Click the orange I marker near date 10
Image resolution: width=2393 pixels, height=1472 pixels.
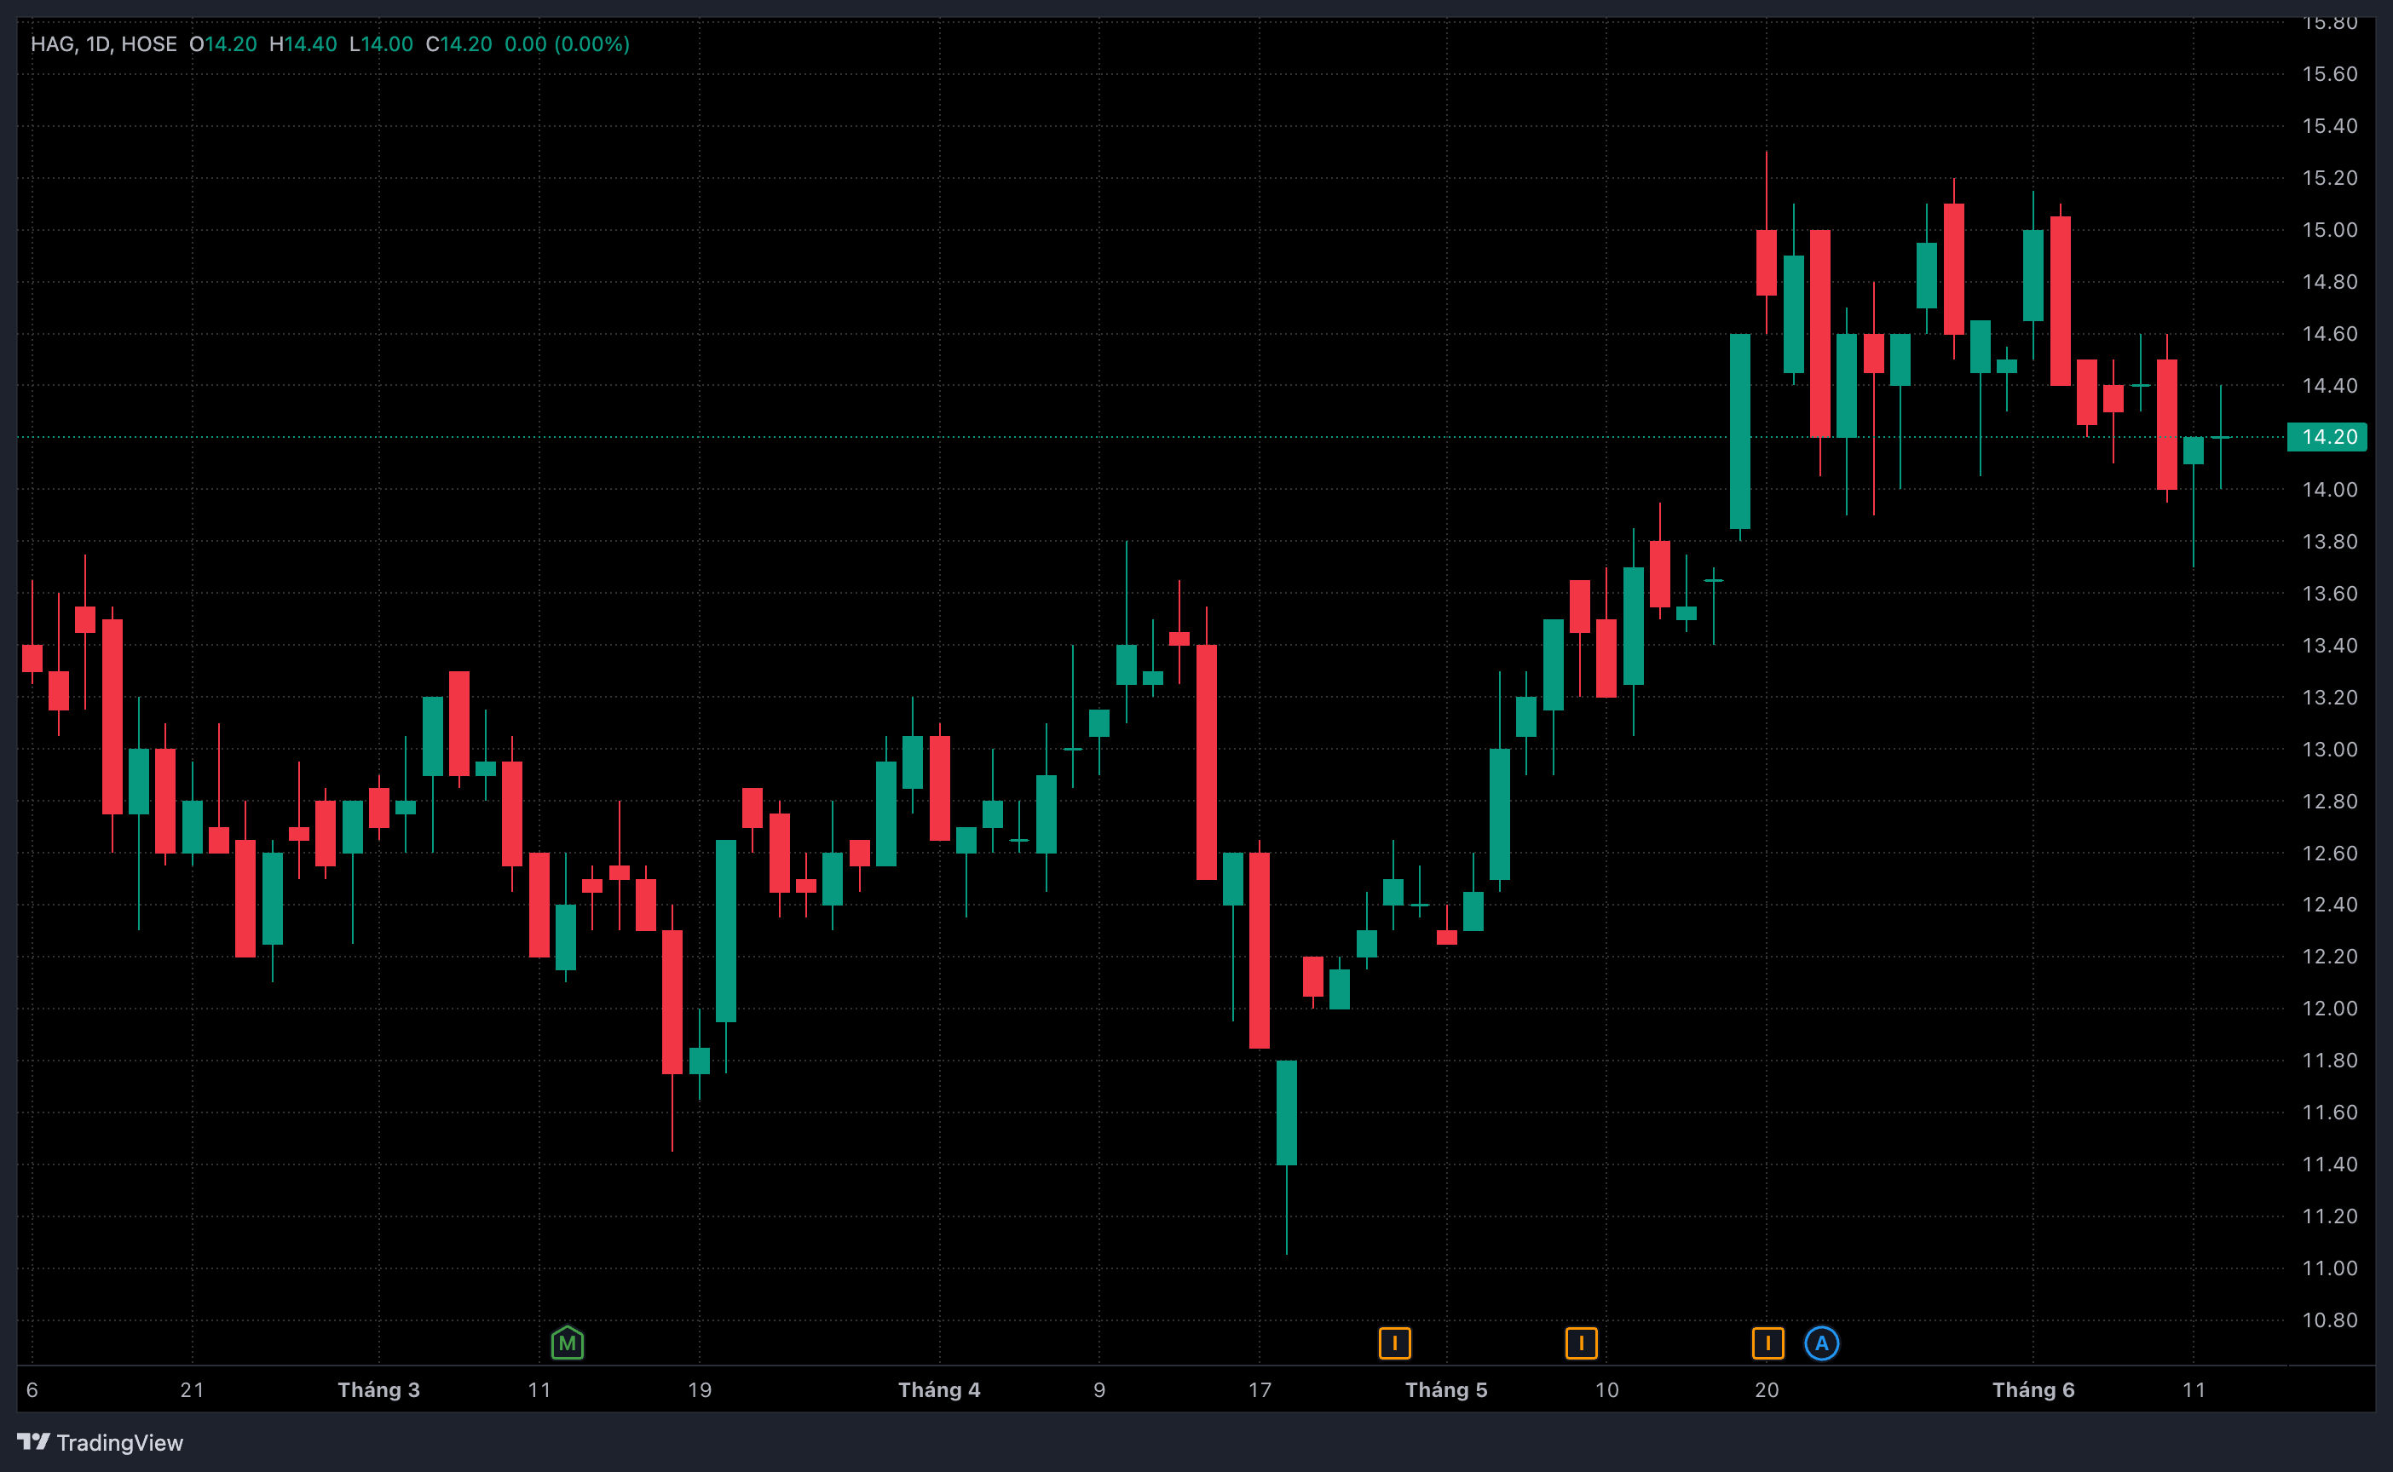[1581, 1343]
